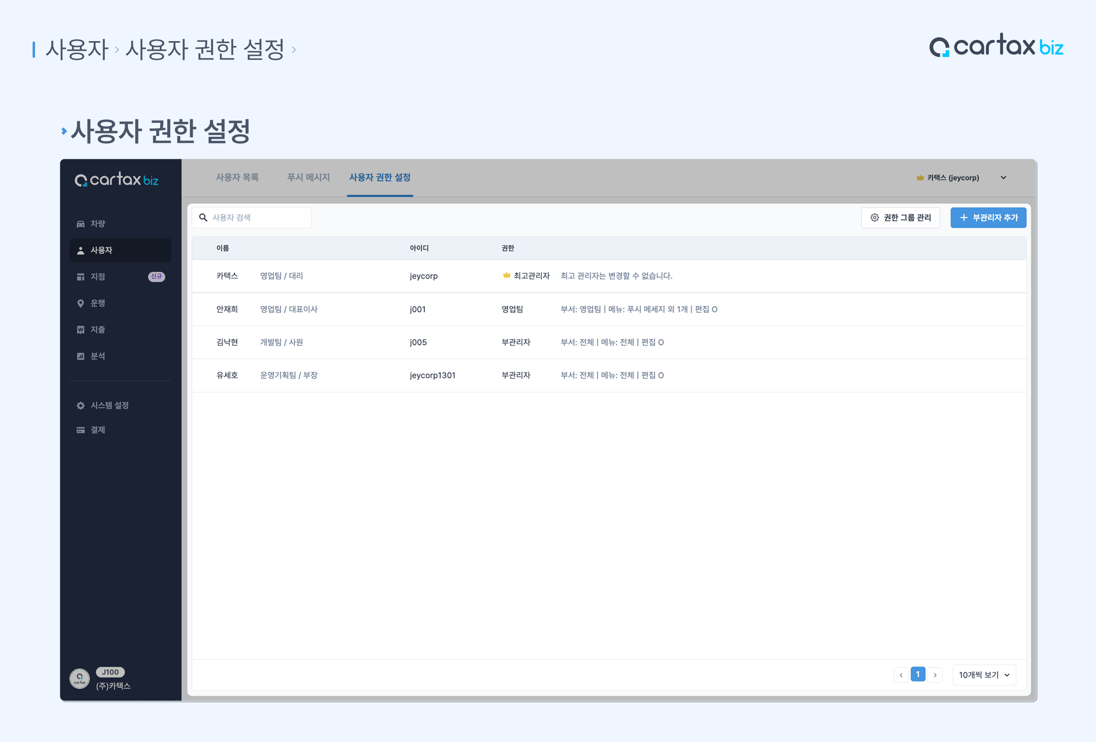The height and width of the screenshot is (742, 1096).
Task: Go to previous page with left chevron
Action: coord(901,674)
